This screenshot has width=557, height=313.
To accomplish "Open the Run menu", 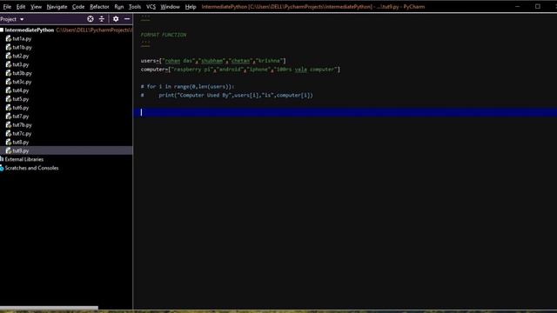I will pyautogui.click(x=119, y=7).
